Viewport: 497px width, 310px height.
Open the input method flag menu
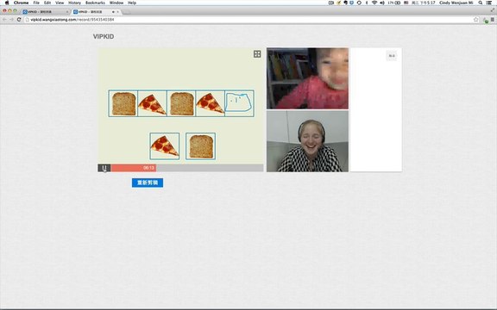click(x=406, y=3)
